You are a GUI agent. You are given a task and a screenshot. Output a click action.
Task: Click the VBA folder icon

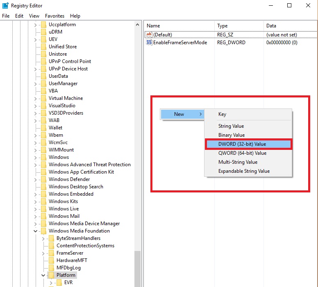(43, 91)
